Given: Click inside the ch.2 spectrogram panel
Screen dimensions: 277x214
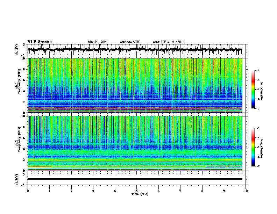Looking at the screenshot, I should pyautogui.click(x=135, y=143).
